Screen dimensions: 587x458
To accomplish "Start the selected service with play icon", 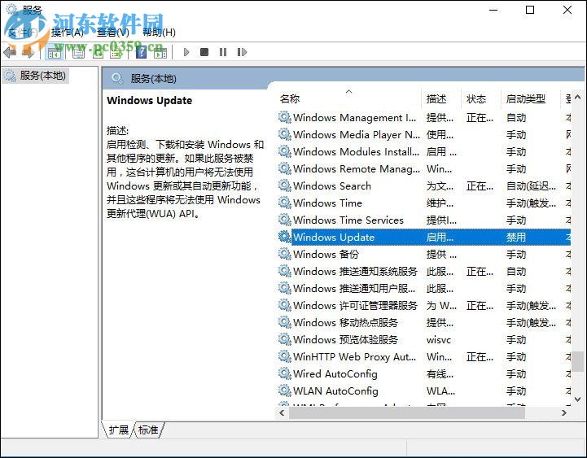I will click(x=186, y=52).
